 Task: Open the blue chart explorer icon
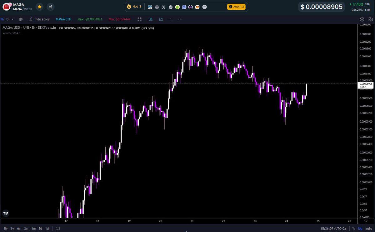(x=150, y=7)
